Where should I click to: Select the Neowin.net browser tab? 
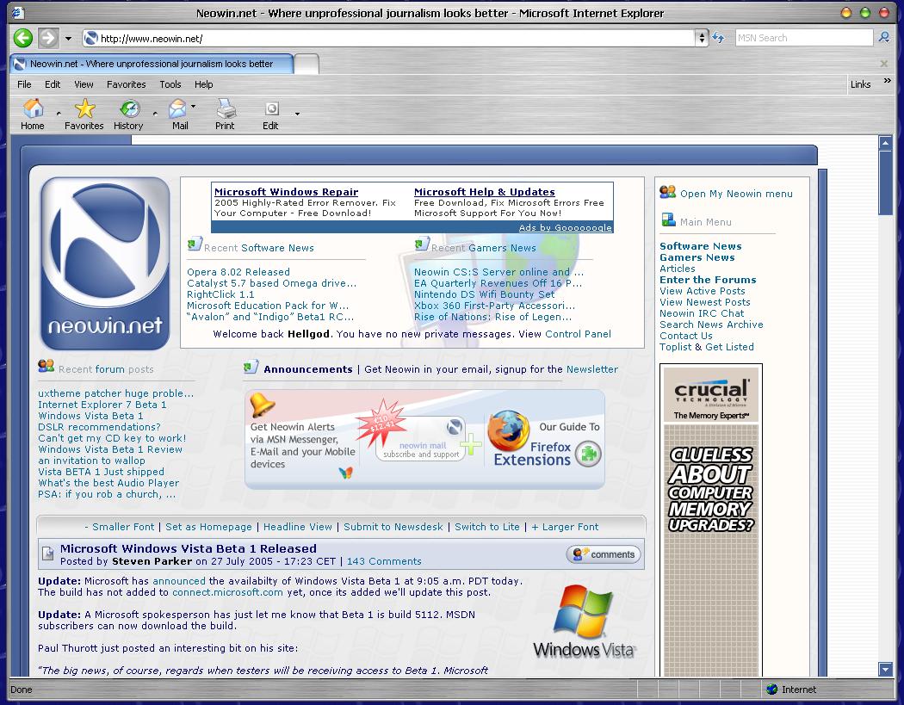coord(152,64)
